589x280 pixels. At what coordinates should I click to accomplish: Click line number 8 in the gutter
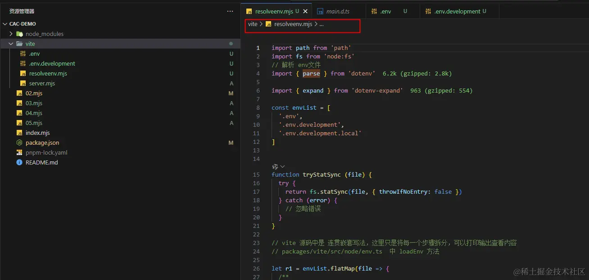click(258, 108)
